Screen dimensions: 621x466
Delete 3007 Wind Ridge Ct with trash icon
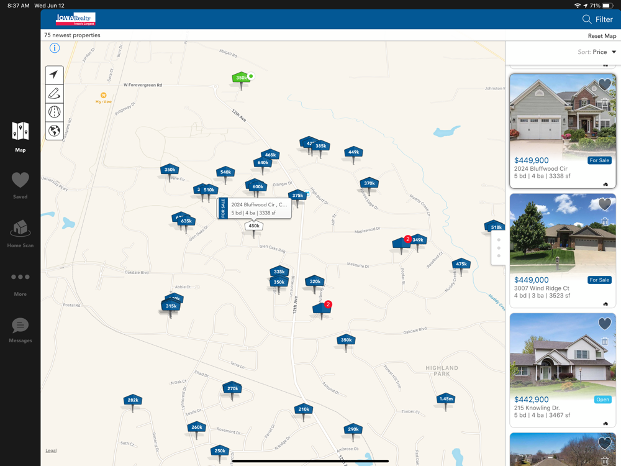pos(605,222)
